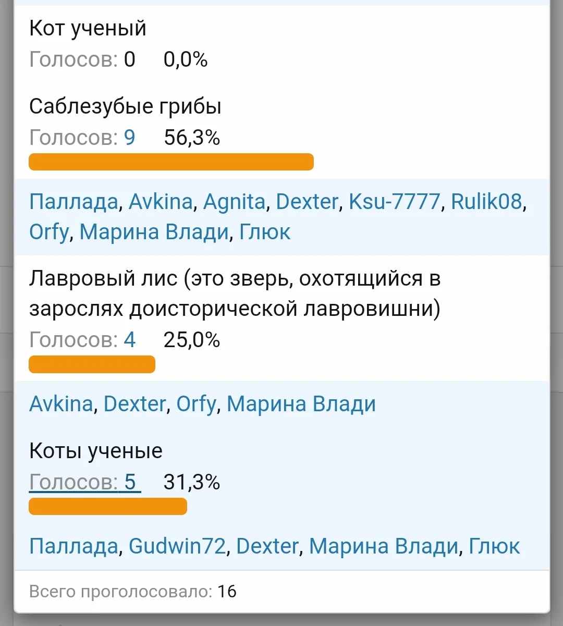Image resolution: width=563 pixels, height=626 pixels.
Task: Select Марина Влади under Коты ученые
Action: pos(384,546)
